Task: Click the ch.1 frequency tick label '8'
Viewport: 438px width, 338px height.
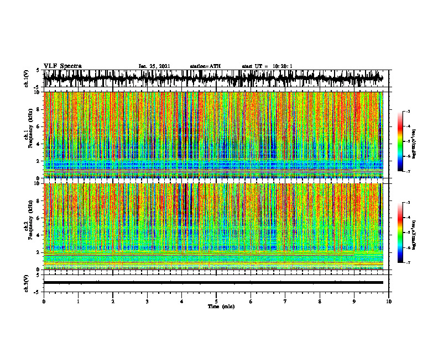Action: [x=38, y=109]
